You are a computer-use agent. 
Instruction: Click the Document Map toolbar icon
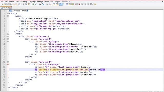click(x=73, y=4)
